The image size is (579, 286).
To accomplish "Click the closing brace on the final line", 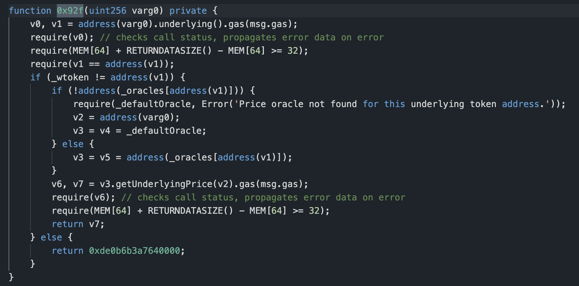I will [x=11, y=277].
